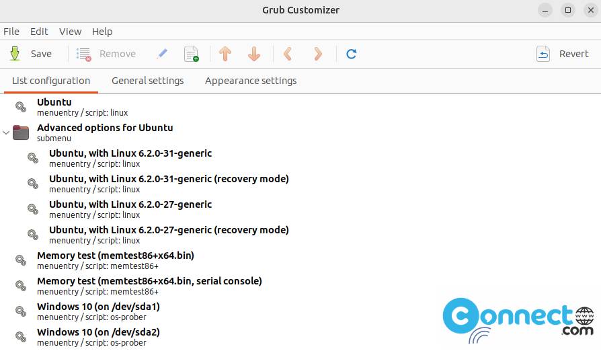The height and width of the screenshot is (351, 601).
Task: Select Linux 6.2.0-27-generic (recovery mode) entry
Action: click(x=300, y=235)
